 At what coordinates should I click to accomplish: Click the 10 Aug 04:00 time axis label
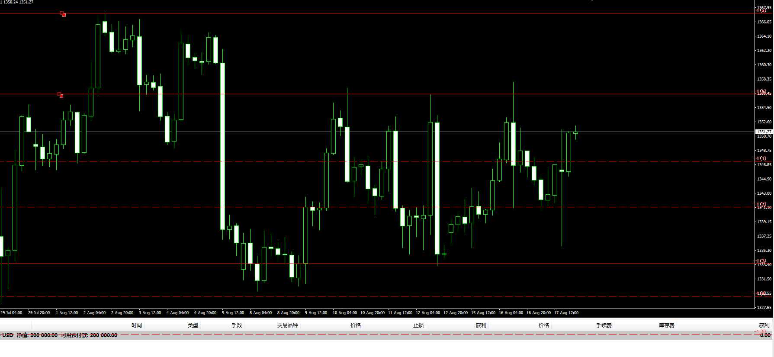tap(345, 313)
